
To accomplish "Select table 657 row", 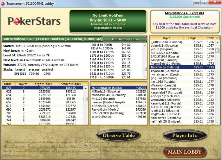I will pyautogui.click(x=42, y=102).
